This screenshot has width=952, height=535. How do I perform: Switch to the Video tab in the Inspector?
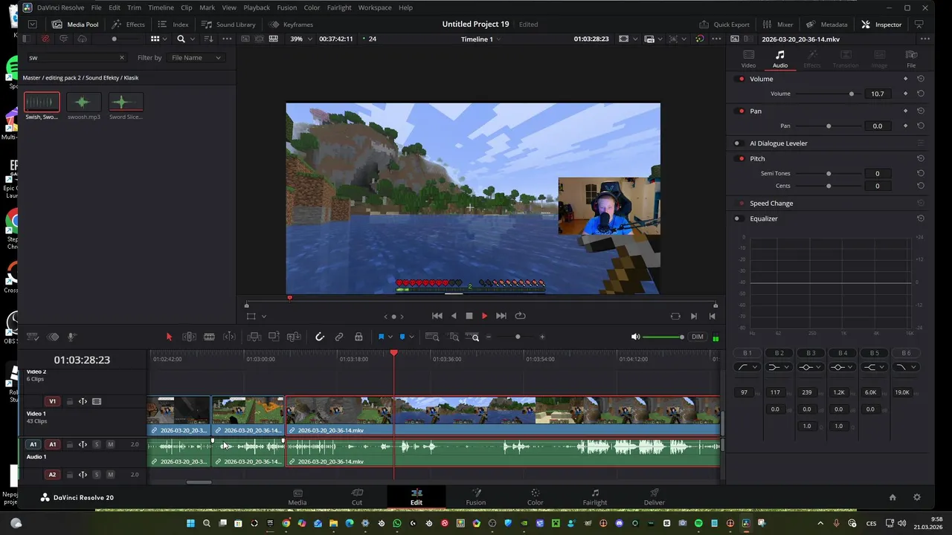[748, 59]
